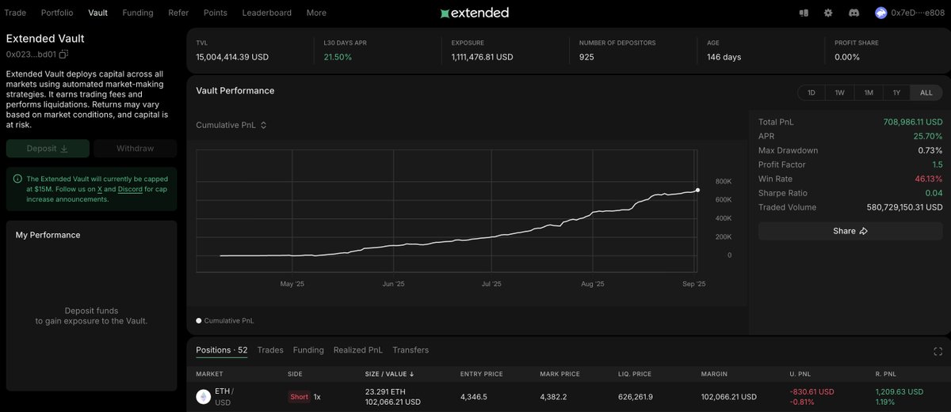Click number of depositors value 925

pos(586,57)
